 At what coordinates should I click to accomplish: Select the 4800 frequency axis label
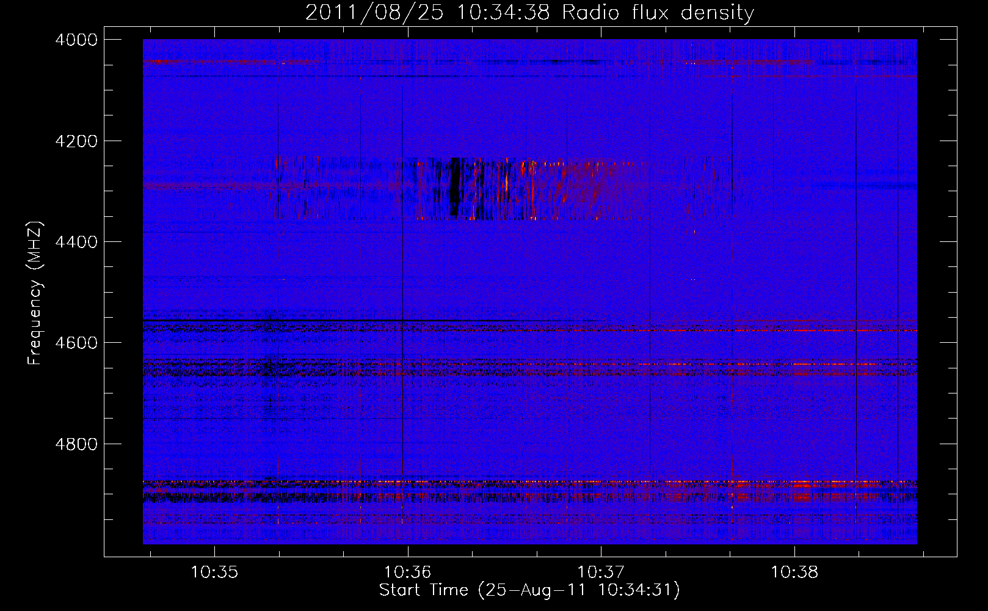[76, 444]
